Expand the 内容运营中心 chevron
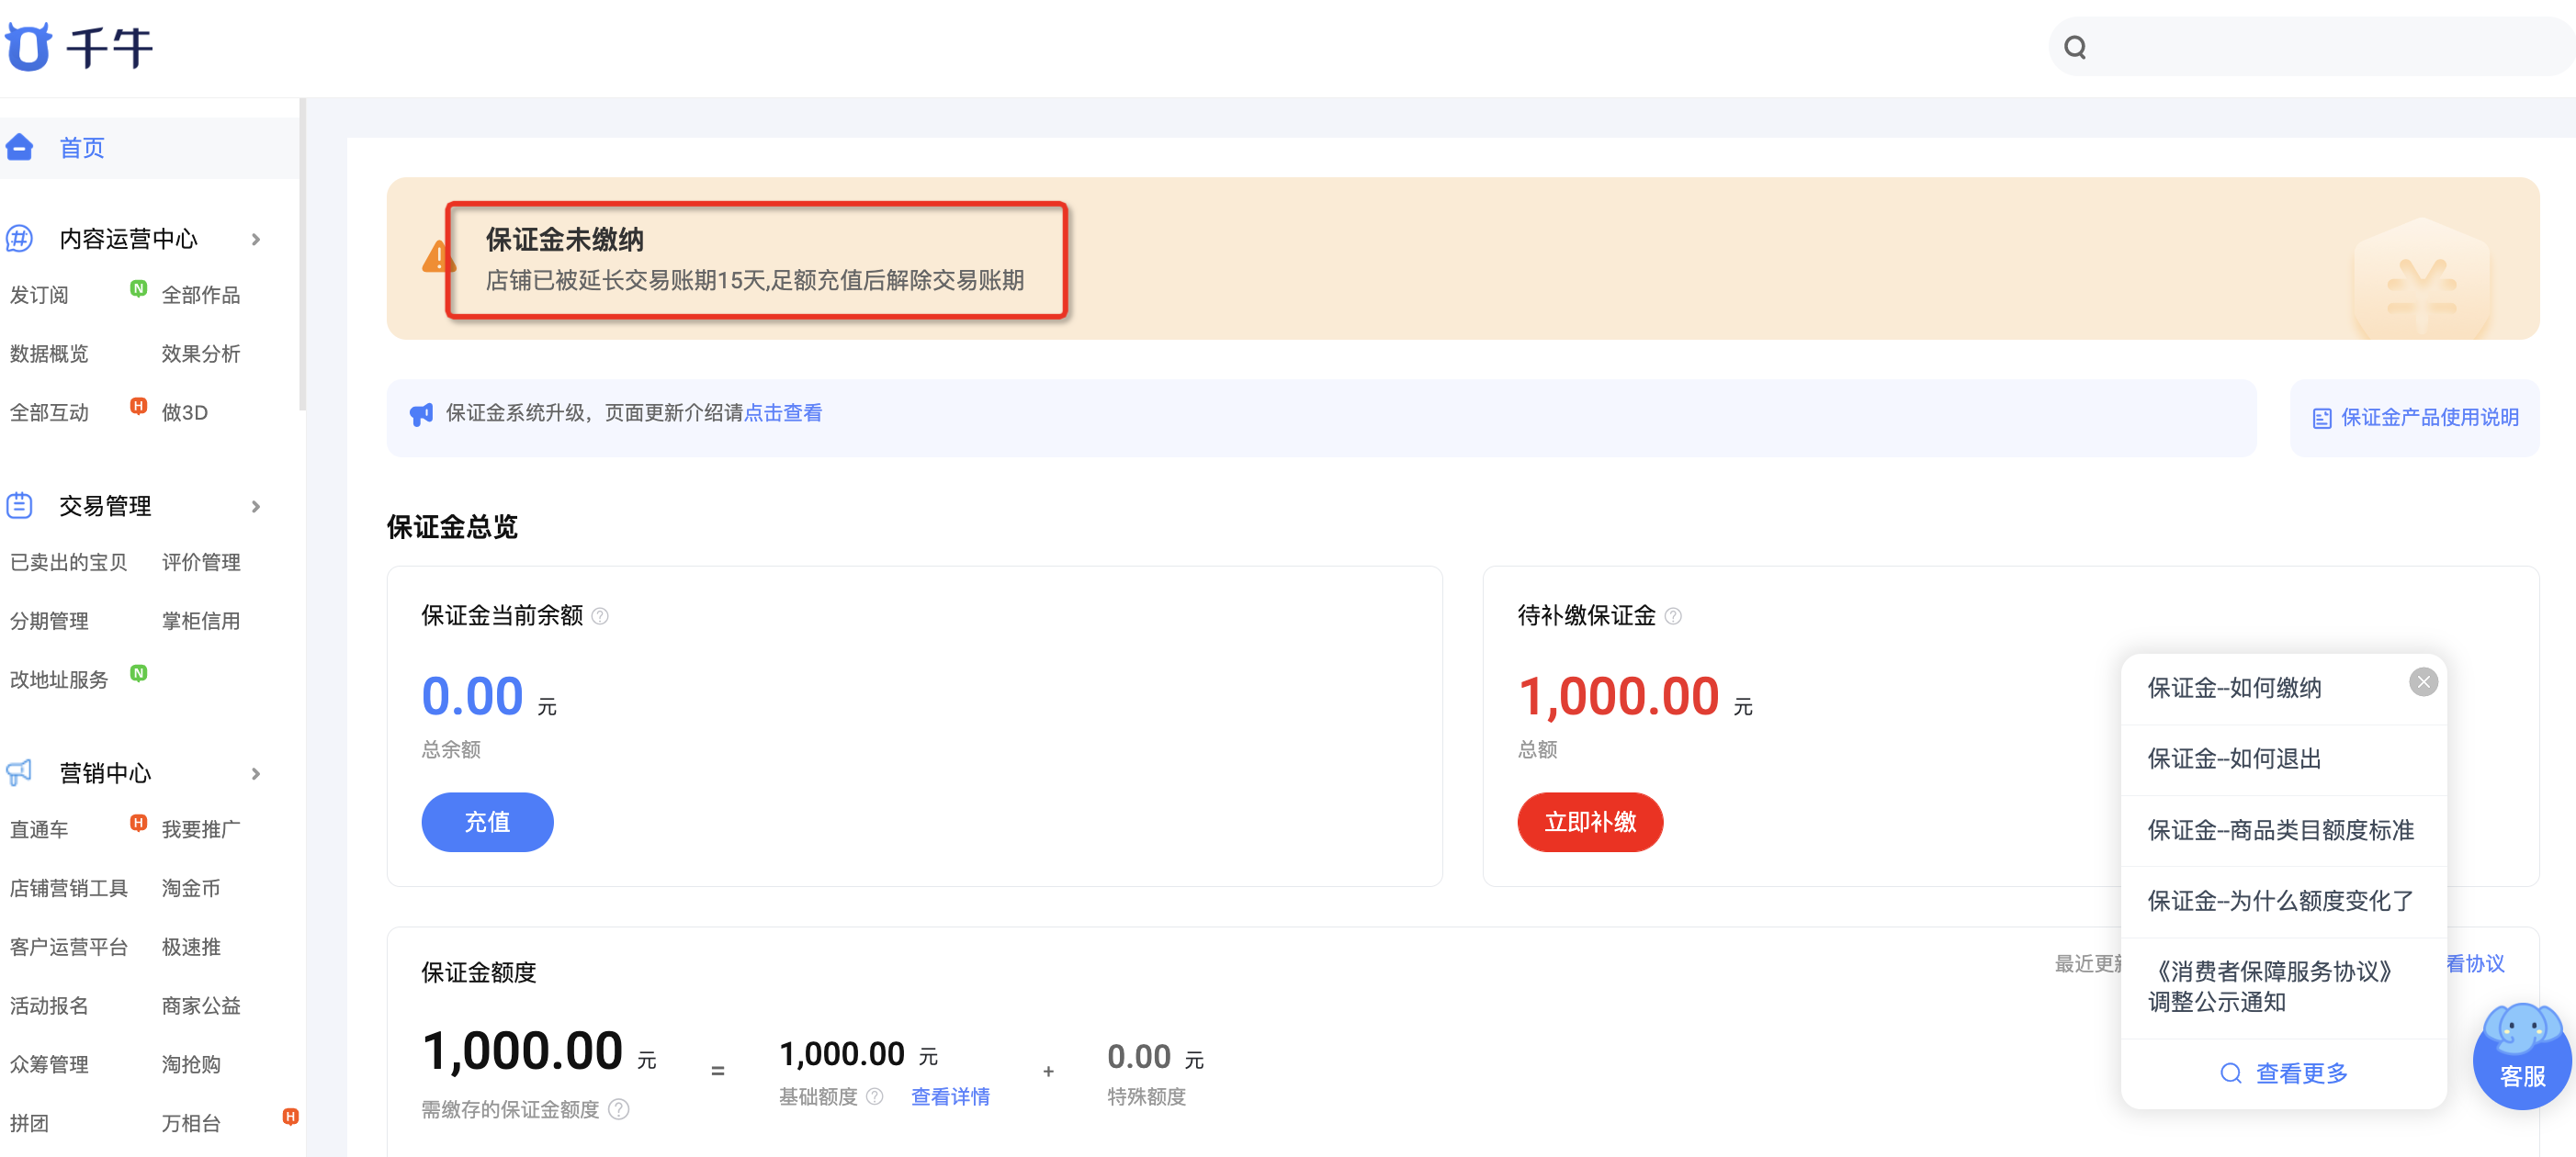 coord(256,240)
